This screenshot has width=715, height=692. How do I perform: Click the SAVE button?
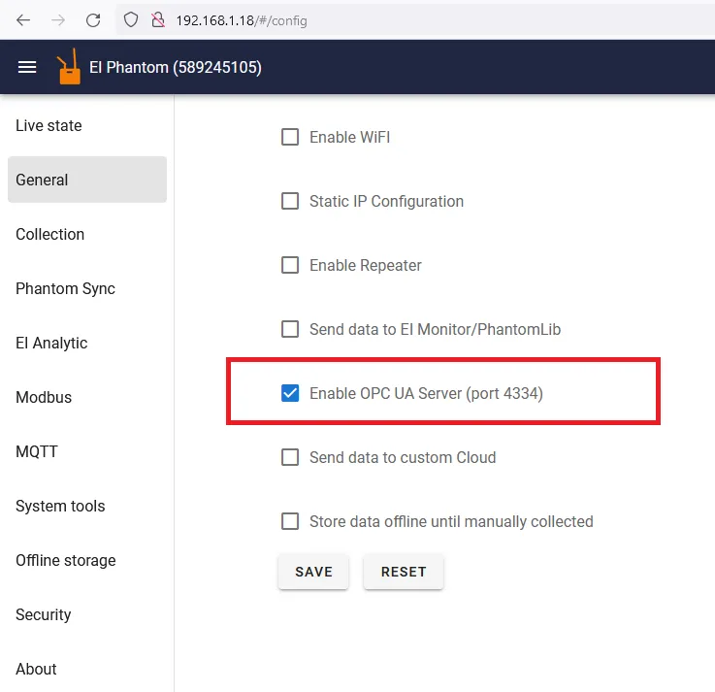[x=313, y=572]
